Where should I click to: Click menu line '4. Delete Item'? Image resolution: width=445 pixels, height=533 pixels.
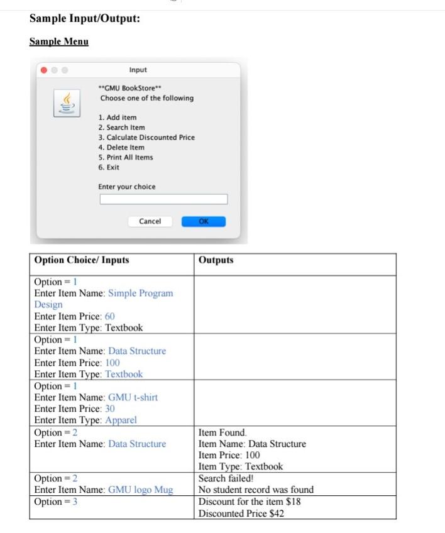tap(121, 147)
